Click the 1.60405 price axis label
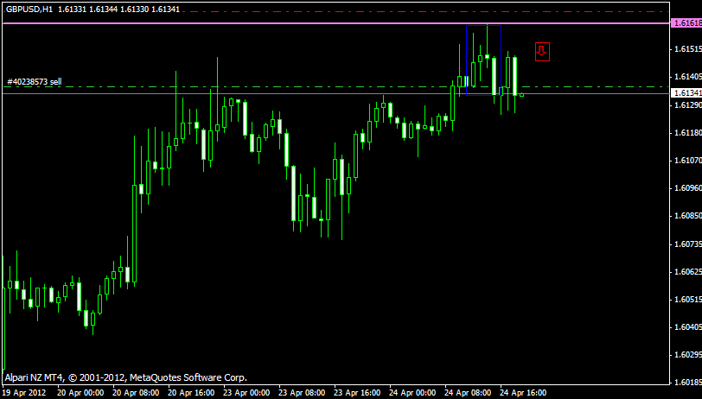The width and height of the screenshot is (702, 399). coord(687,327)
